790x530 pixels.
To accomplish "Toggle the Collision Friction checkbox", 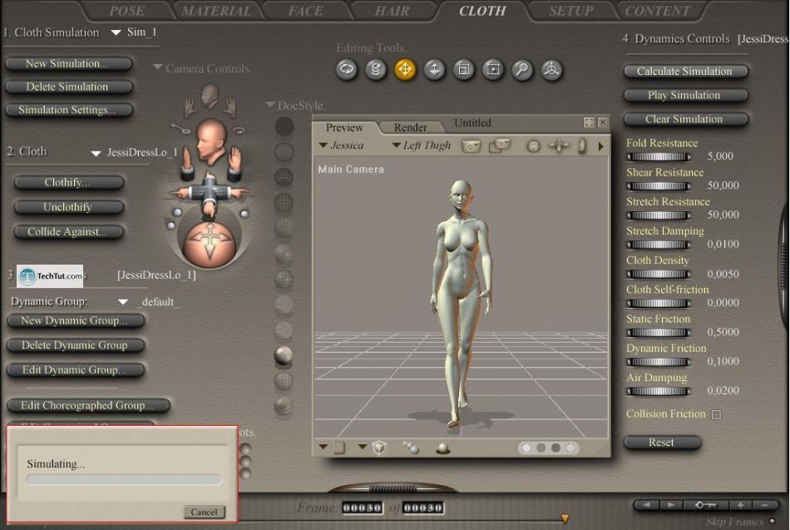I will (x=716, y=414).
